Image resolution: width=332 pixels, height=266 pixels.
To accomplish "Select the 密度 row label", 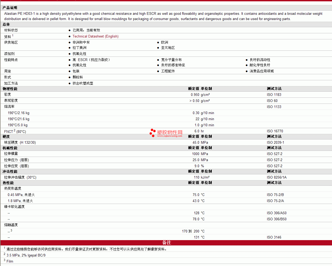I will pyautogui.click(x=8, y=95).
